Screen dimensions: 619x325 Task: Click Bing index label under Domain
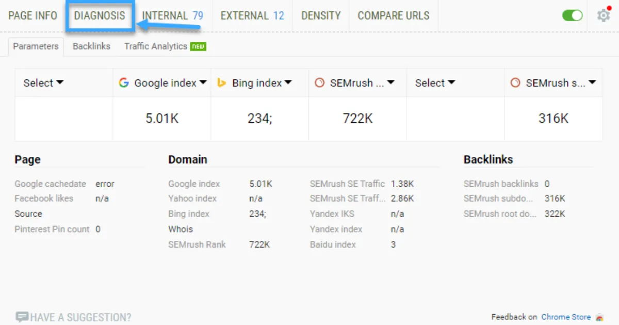pos(189,214)
